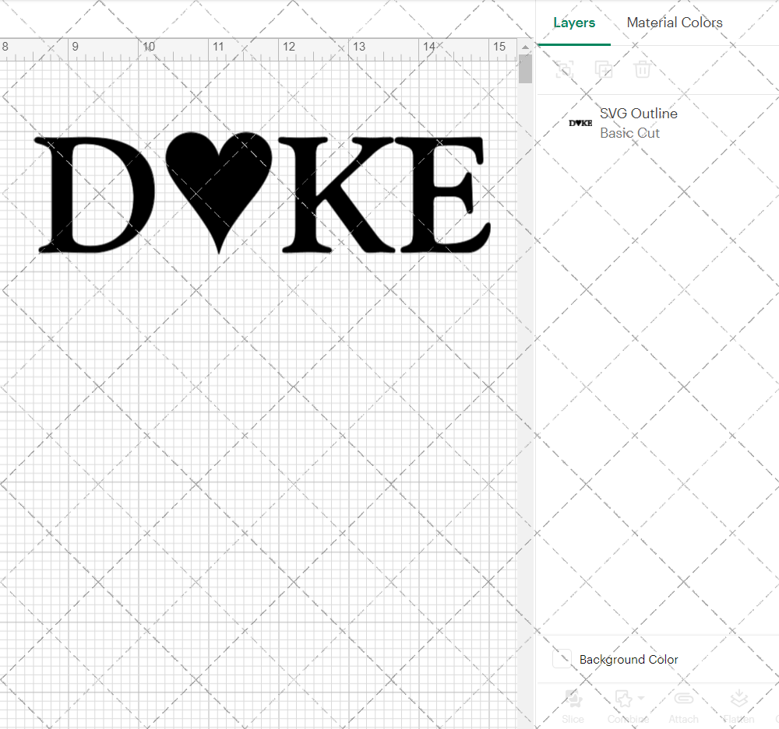Viewport: 779px width, 729px height.
Task: Click the Duplicate layer icon
Action: coord(603,69)
